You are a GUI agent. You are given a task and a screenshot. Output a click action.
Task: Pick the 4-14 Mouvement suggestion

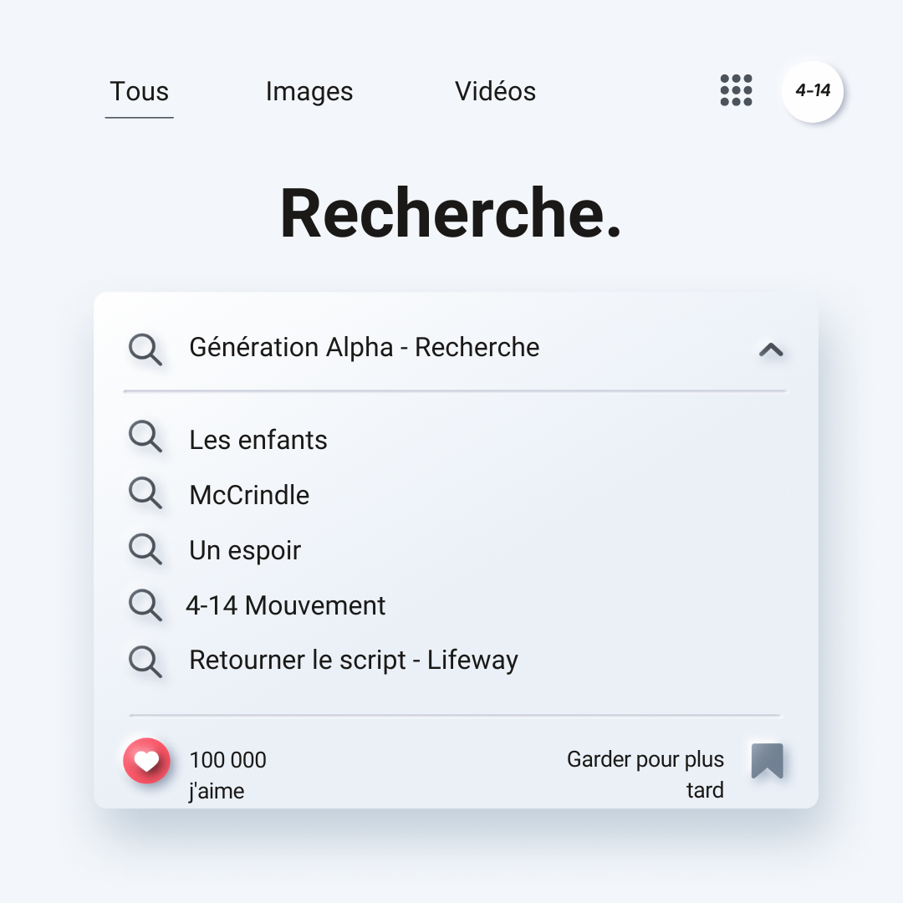coord(286,605)
